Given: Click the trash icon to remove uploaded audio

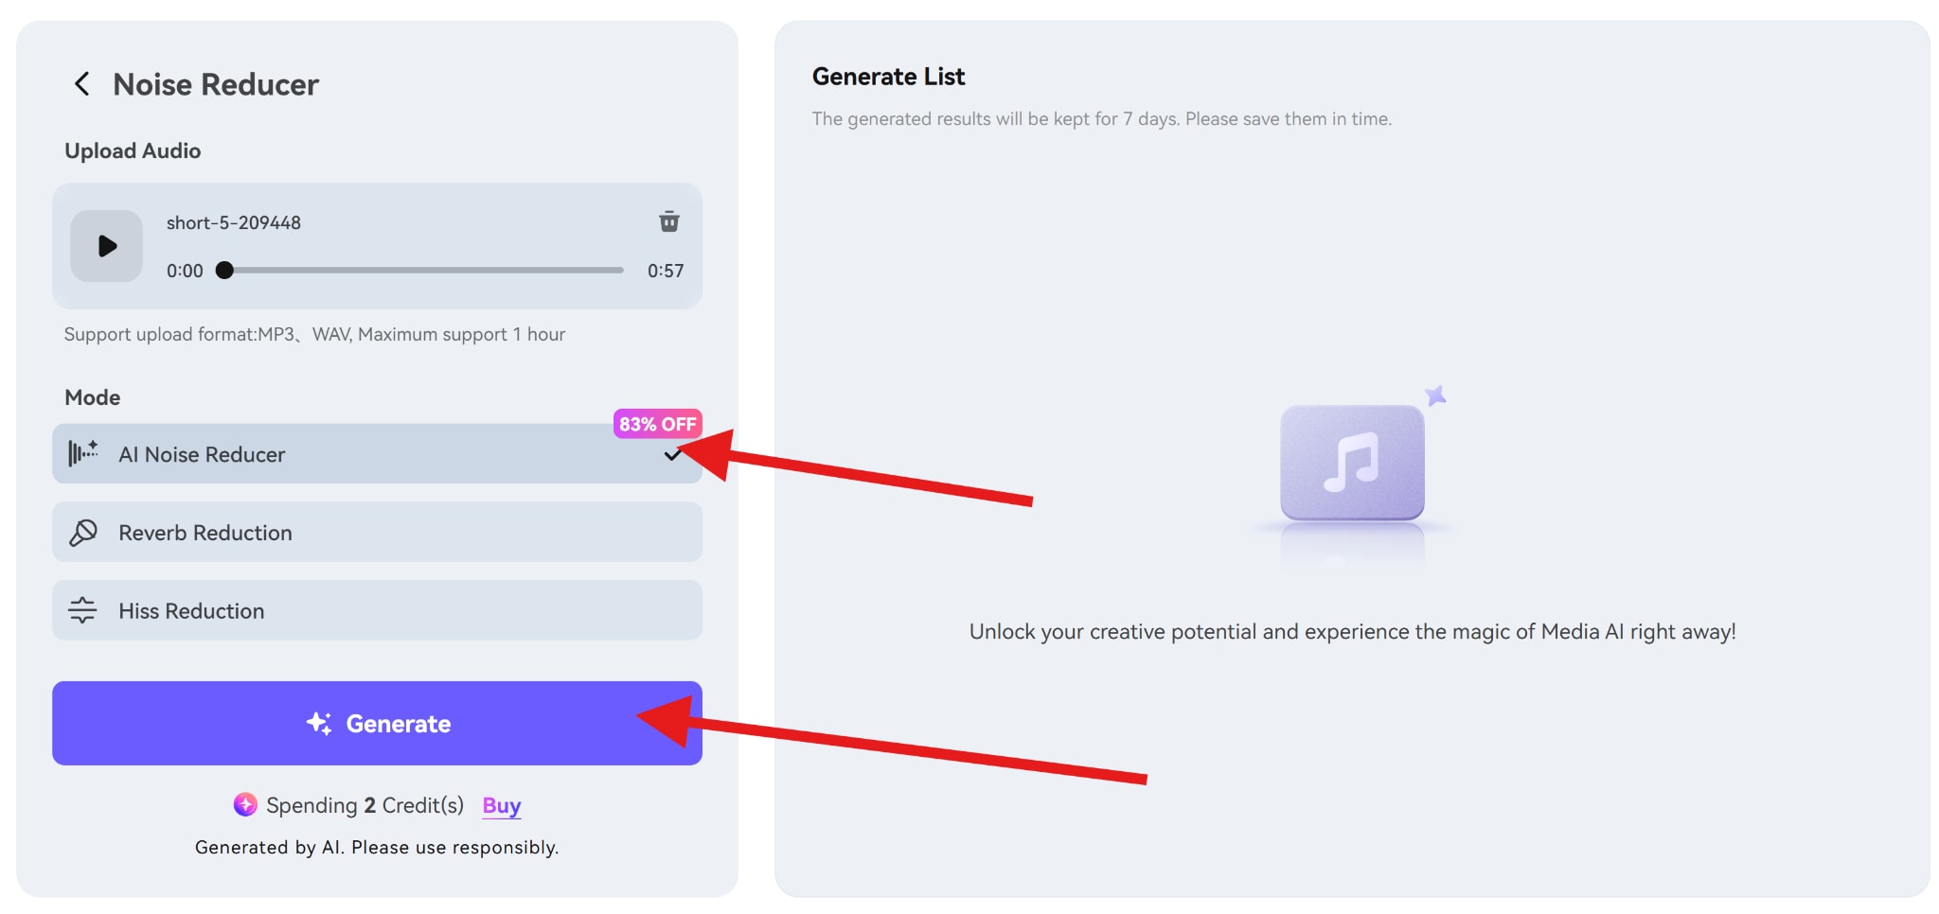Looking at the screenshot, I should (669, 221).
